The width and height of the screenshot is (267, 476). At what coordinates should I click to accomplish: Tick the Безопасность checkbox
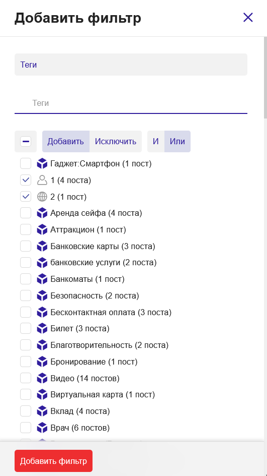point(26,295)
